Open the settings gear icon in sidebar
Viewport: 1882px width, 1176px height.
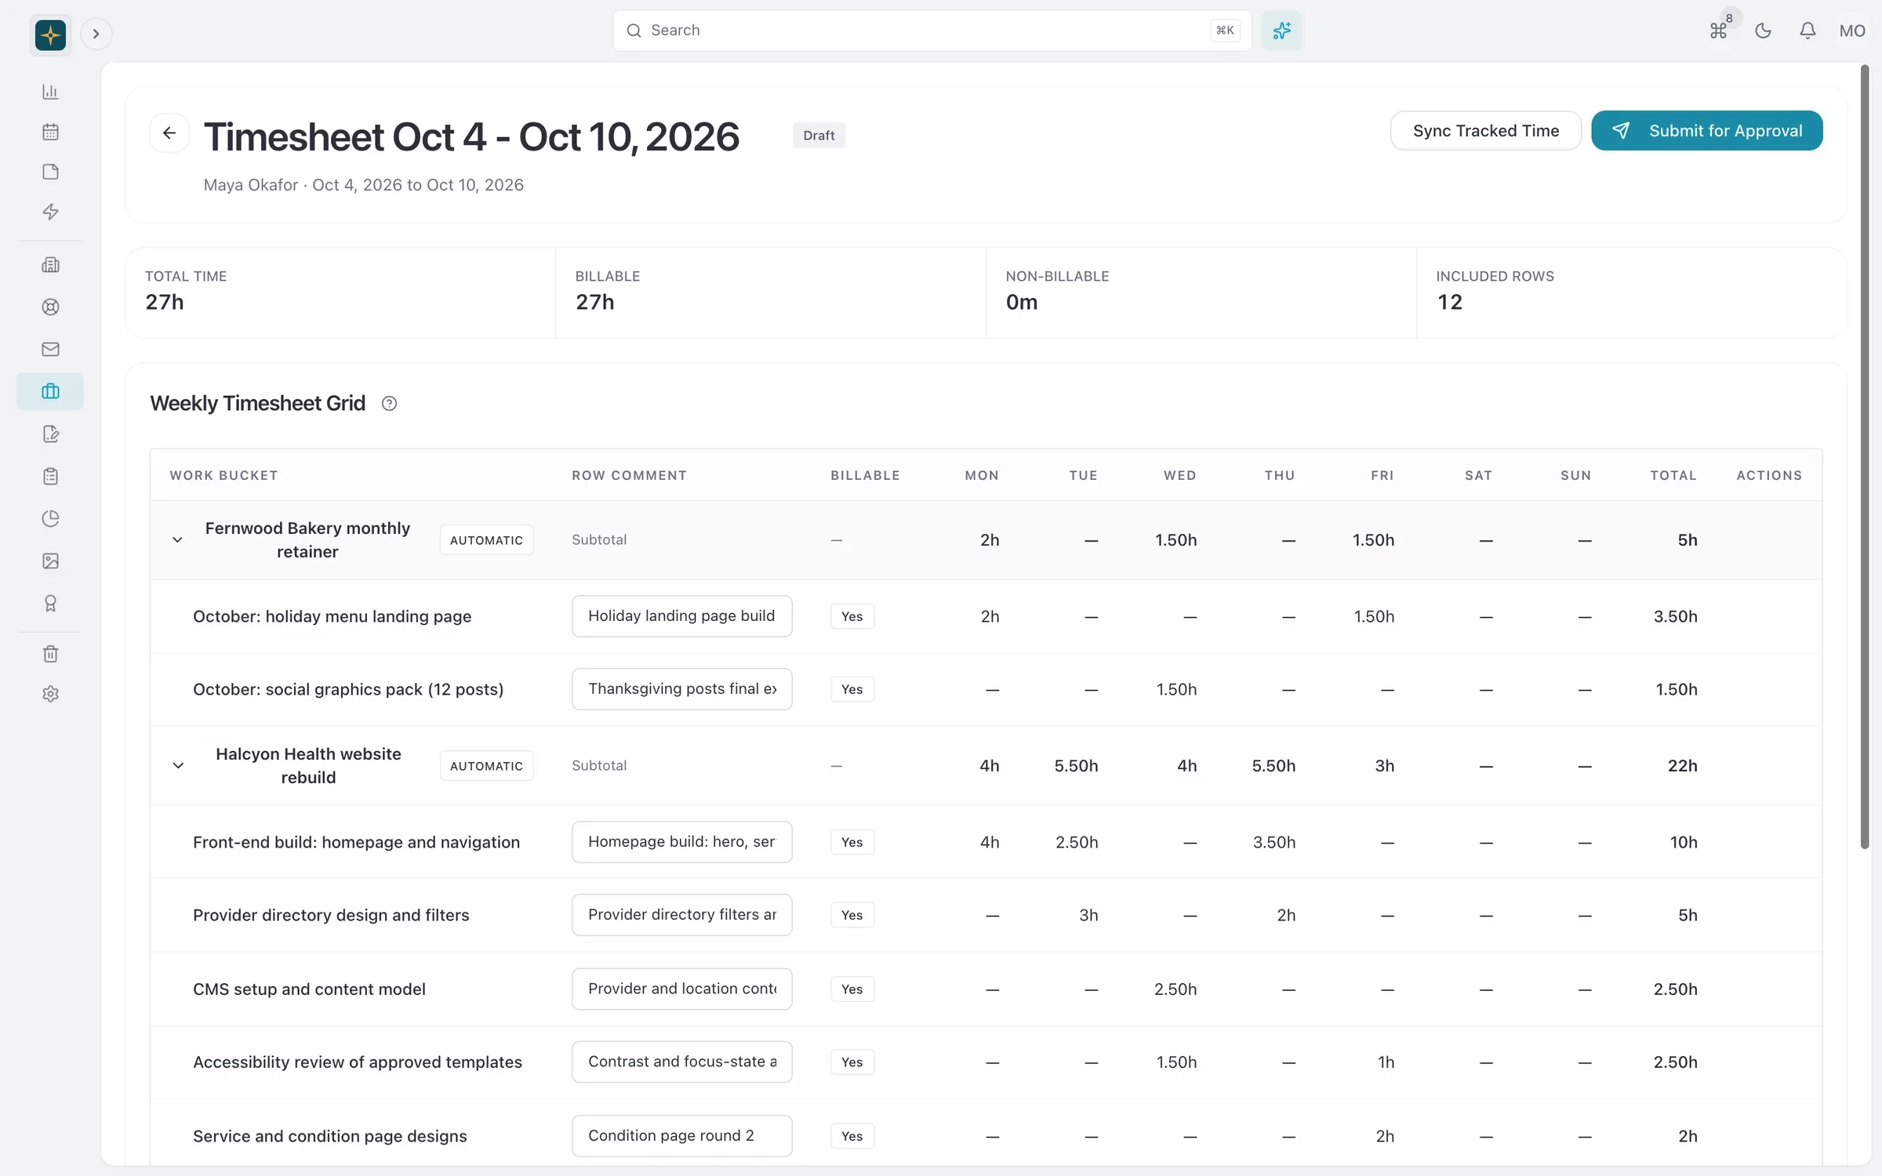tap(50, 694)
